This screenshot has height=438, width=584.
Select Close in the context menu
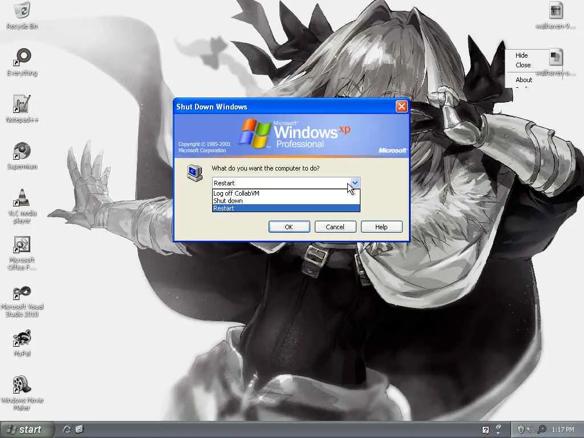(x=523, y=65)
